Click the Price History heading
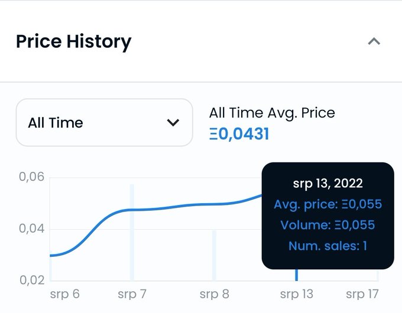The width and height of the screenshot is (402, 313). (x=73, y=42)
